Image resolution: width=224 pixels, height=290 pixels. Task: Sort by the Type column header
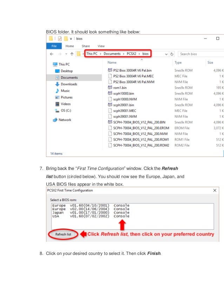click(x=178, y=62)
